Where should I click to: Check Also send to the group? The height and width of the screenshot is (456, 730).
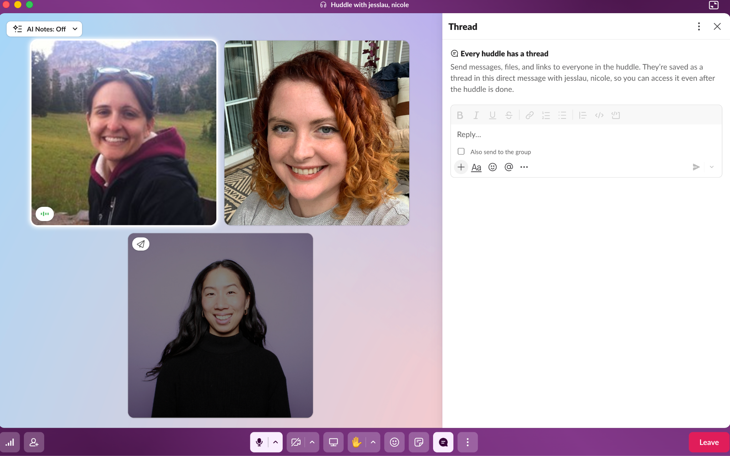coord(461,151)
